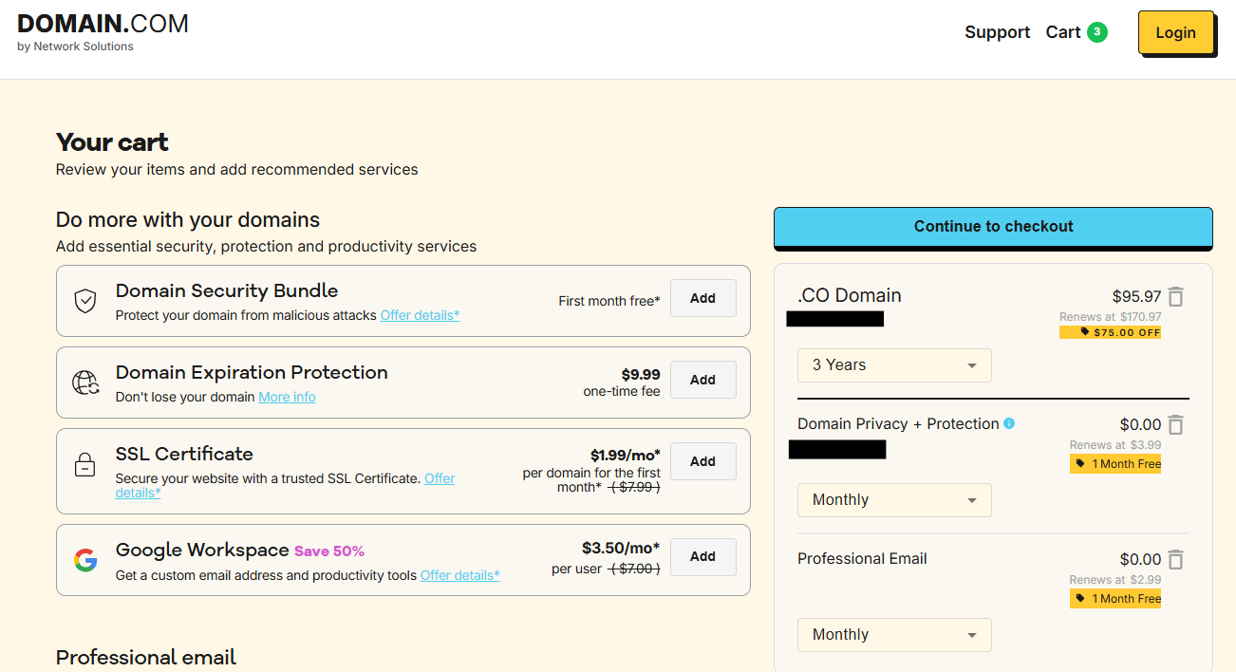Open the Monthly dropdown for Professional Email

point(894,635)
